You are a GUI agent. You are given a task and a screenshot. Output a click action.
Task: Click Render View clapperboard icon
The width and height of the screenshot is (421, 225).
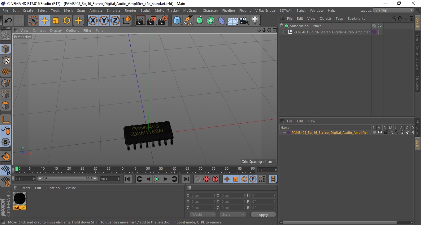(x=140, y=21)
